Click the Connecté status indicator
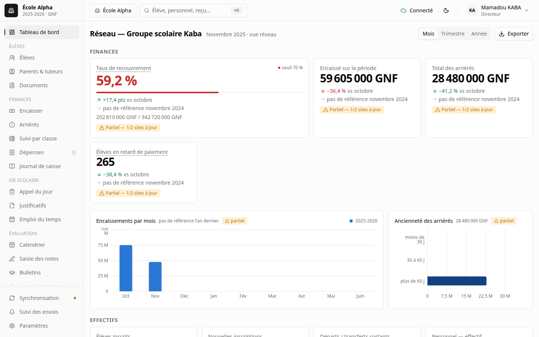539x337 pixels. (x=417, y=10)
